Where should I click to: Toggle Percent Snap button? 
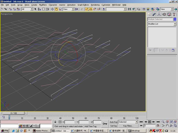[x=95, y=9]
